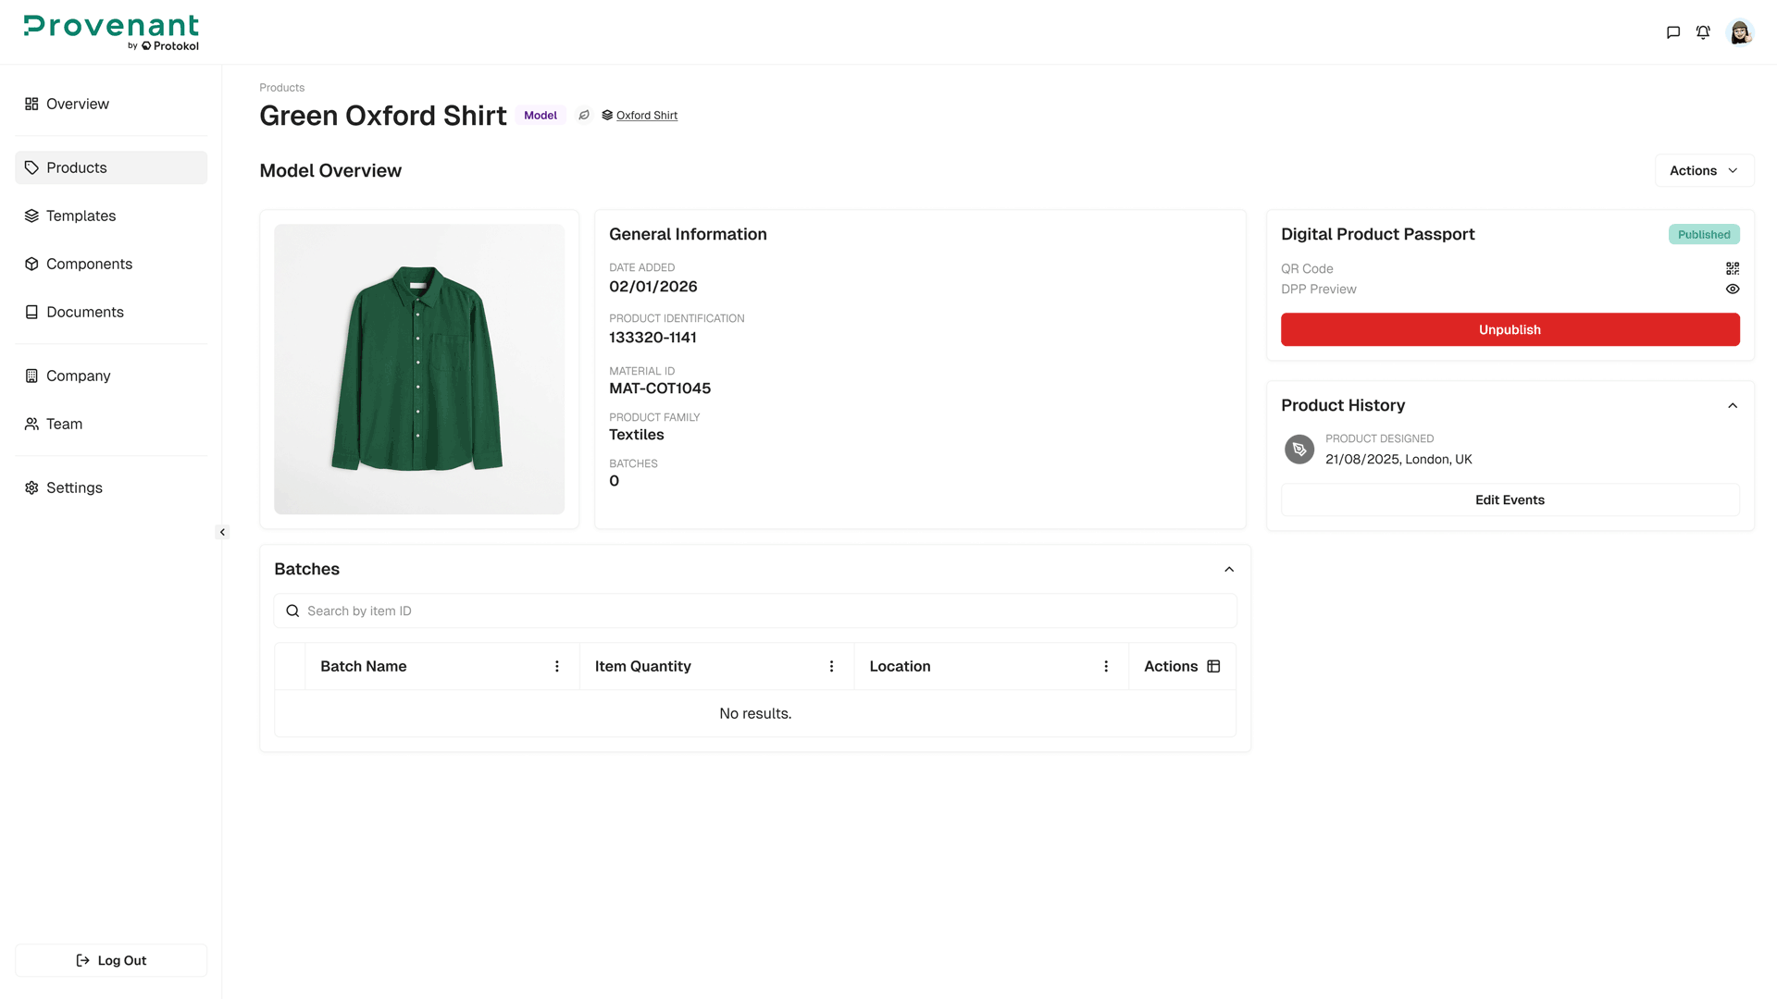
Task: Open column settings via table icon next to Actions
Action: (x=1214, y=665)
